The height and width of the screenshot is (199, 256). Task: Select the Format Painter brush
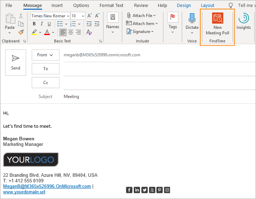coord(21,32)
